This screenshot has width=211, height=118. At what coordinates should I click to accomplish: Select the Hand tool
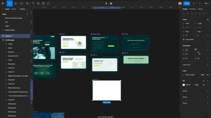pyautogui.click(x=43, y=4)
